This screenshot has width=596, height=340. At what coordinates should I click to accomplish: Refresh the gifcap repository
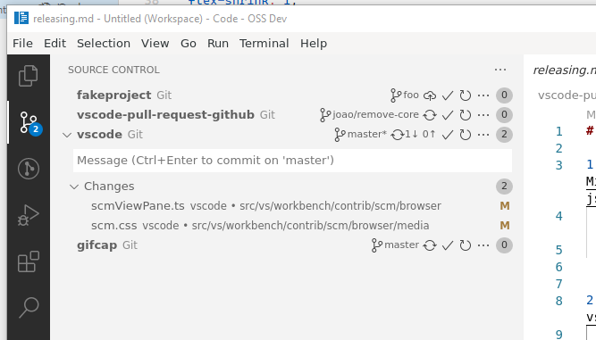click(x=466, y=245)
